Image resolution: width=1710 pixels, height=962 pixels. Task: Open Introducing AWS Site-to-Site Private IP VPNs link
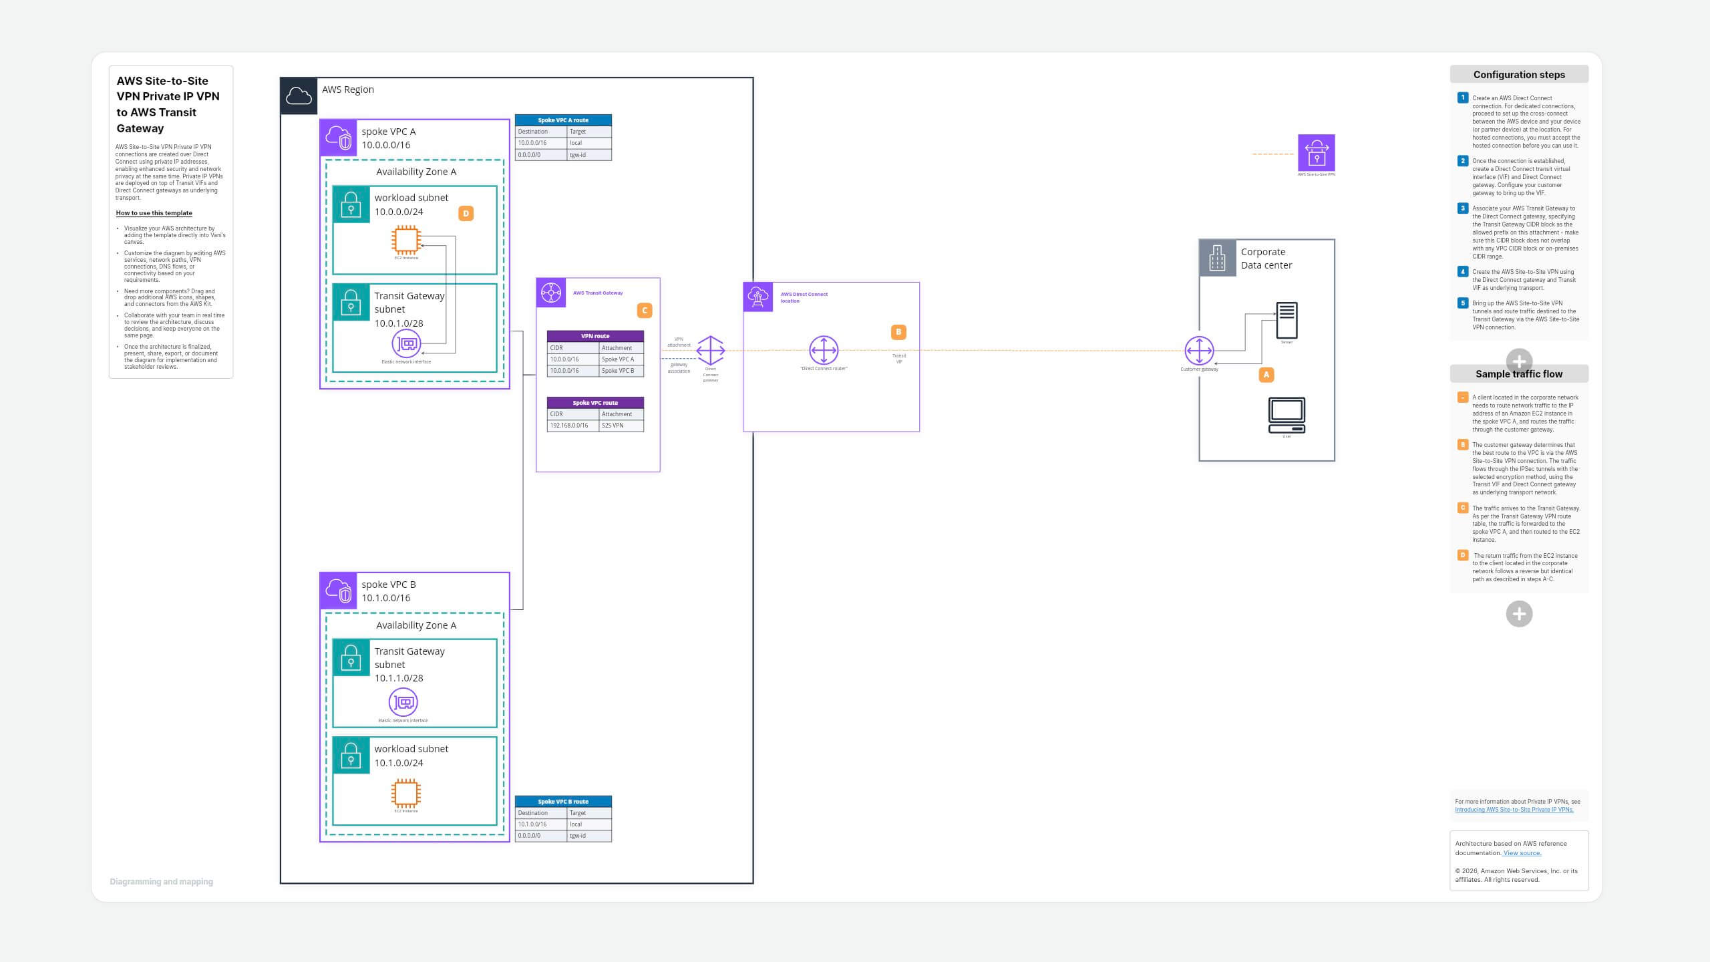click(x=1514, y=810)
